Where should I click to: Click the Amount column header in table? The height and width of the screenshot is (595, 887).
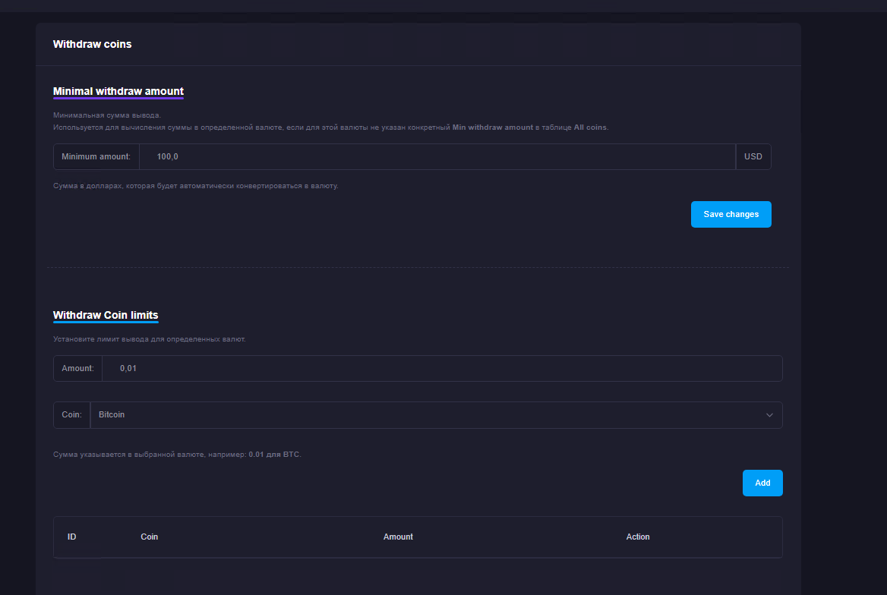click(398, 537)
